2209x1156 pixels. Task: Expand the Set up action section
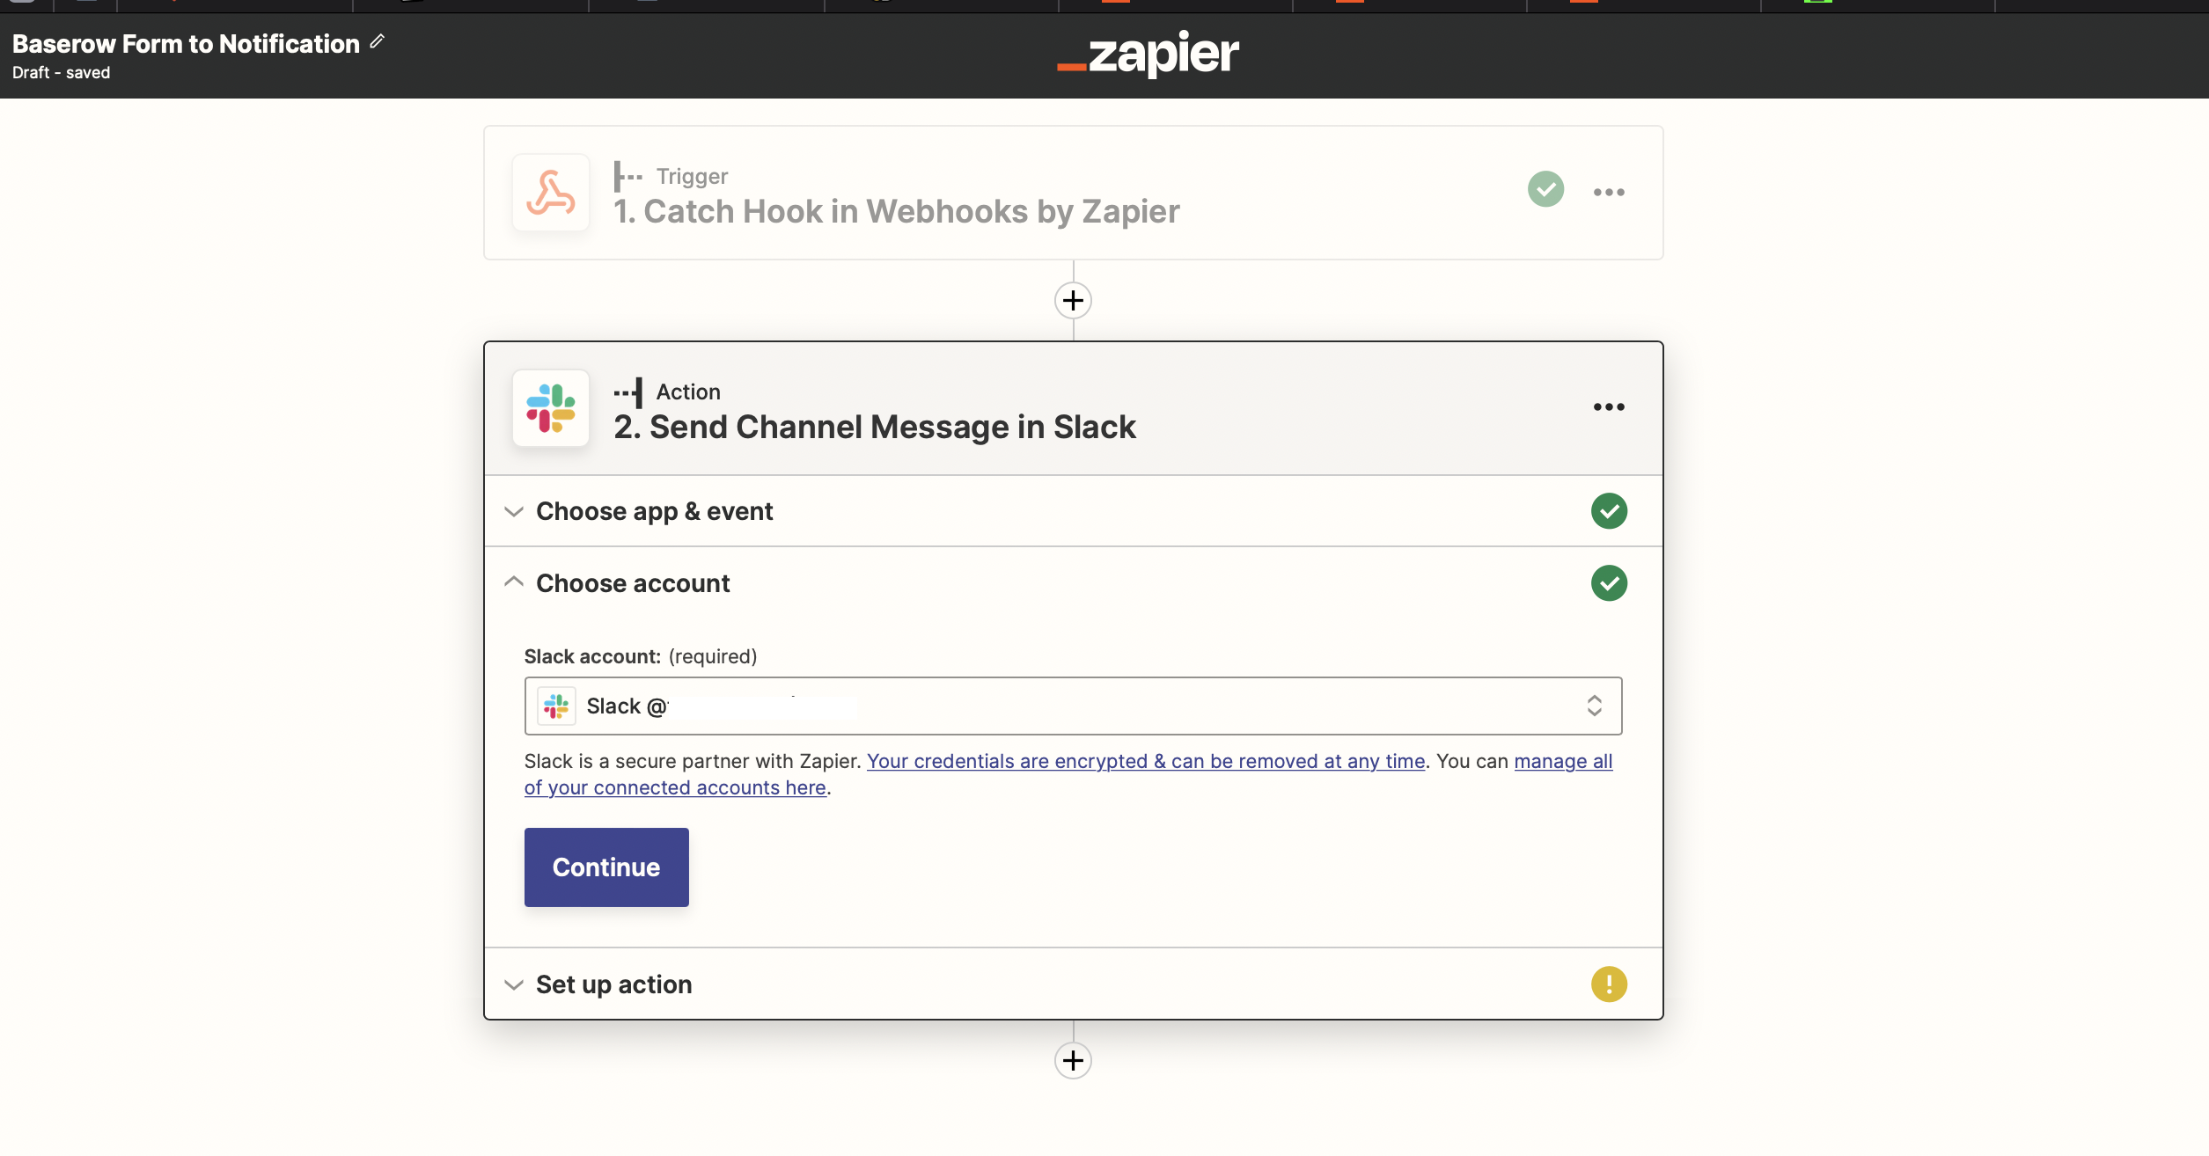[613, 984]
